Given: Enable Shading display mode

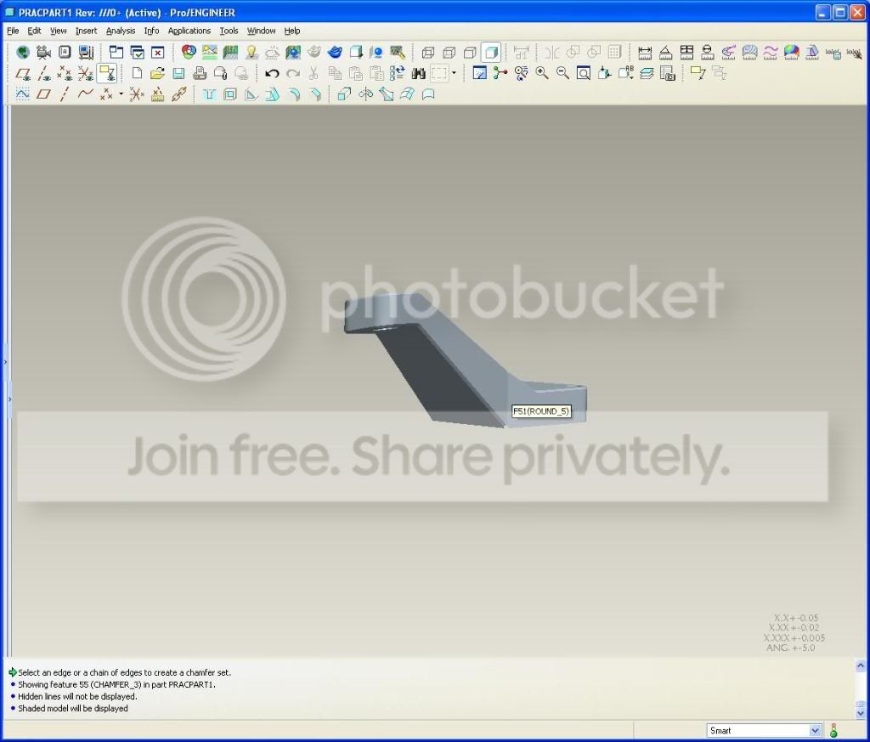Looking at the screenshot, I should 491,52.
